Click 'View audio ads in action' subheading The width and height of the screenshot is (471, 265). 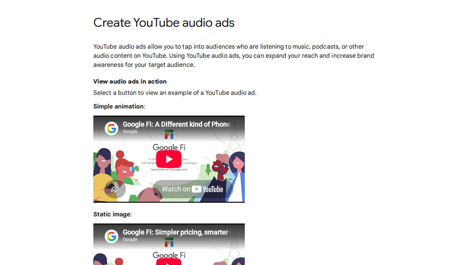point(130,81)
